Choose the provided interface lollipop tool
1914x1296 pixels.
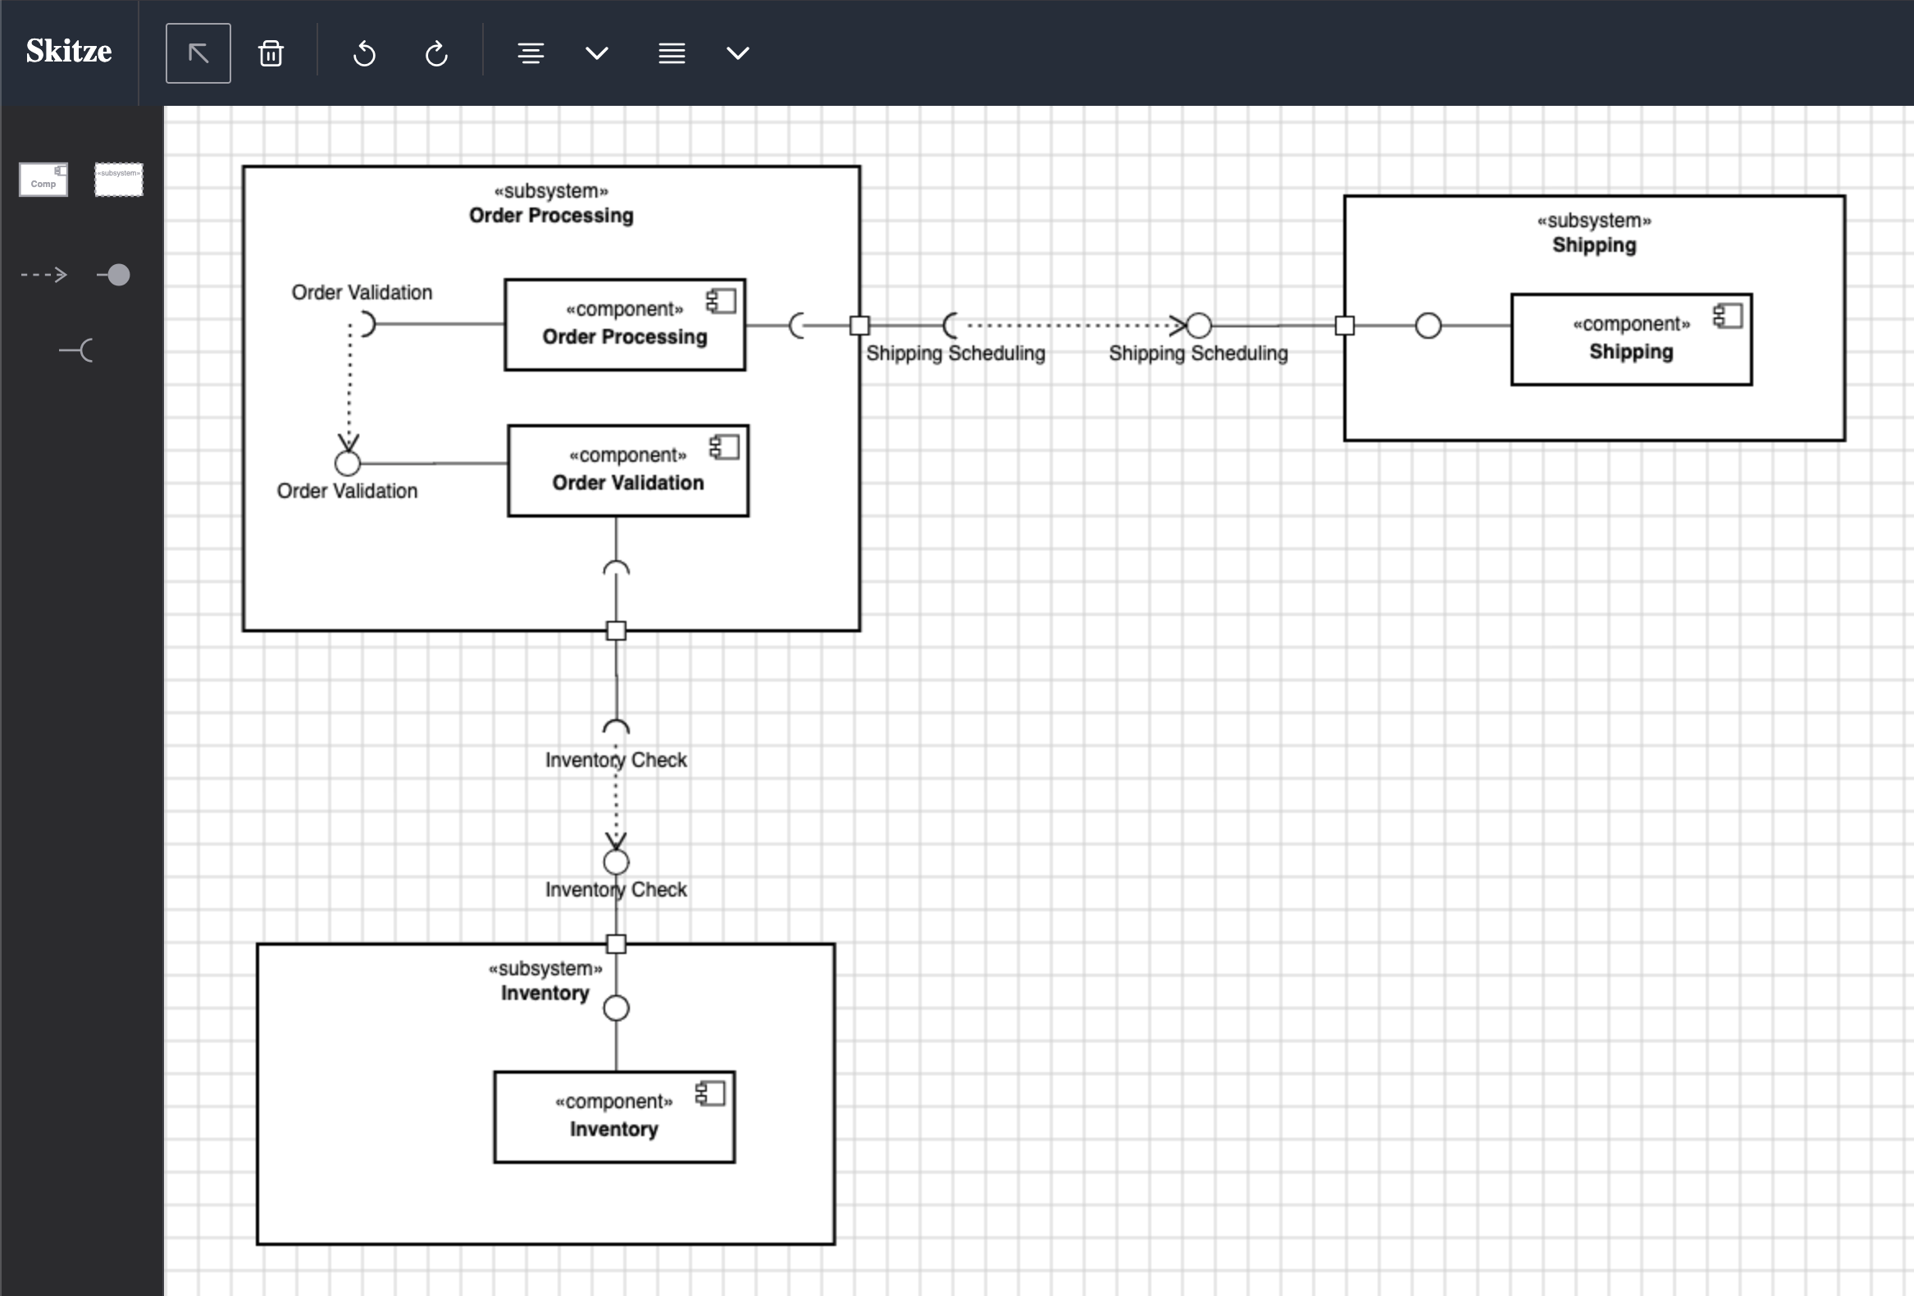114,274
